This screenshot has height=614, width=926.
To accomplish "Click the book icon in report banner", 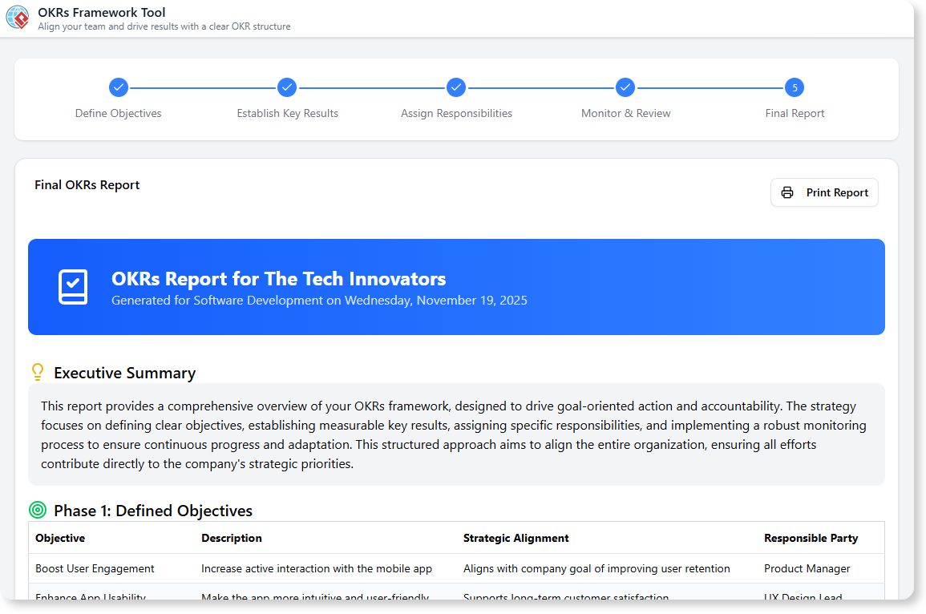I will coord(73,287).
